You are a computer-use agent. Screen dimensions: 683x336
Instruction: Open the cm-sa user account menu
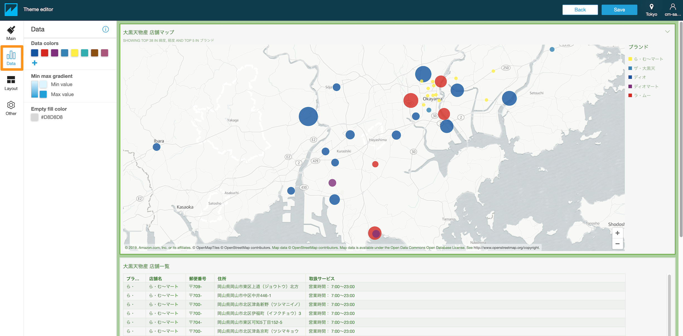673,10
